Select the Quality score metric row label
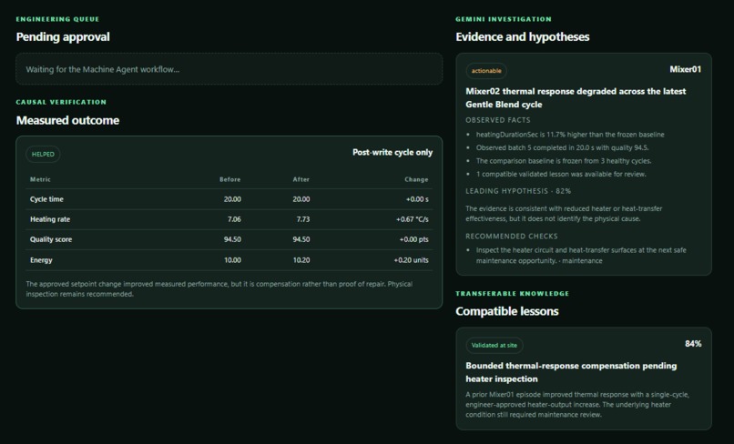 [51, 239]
